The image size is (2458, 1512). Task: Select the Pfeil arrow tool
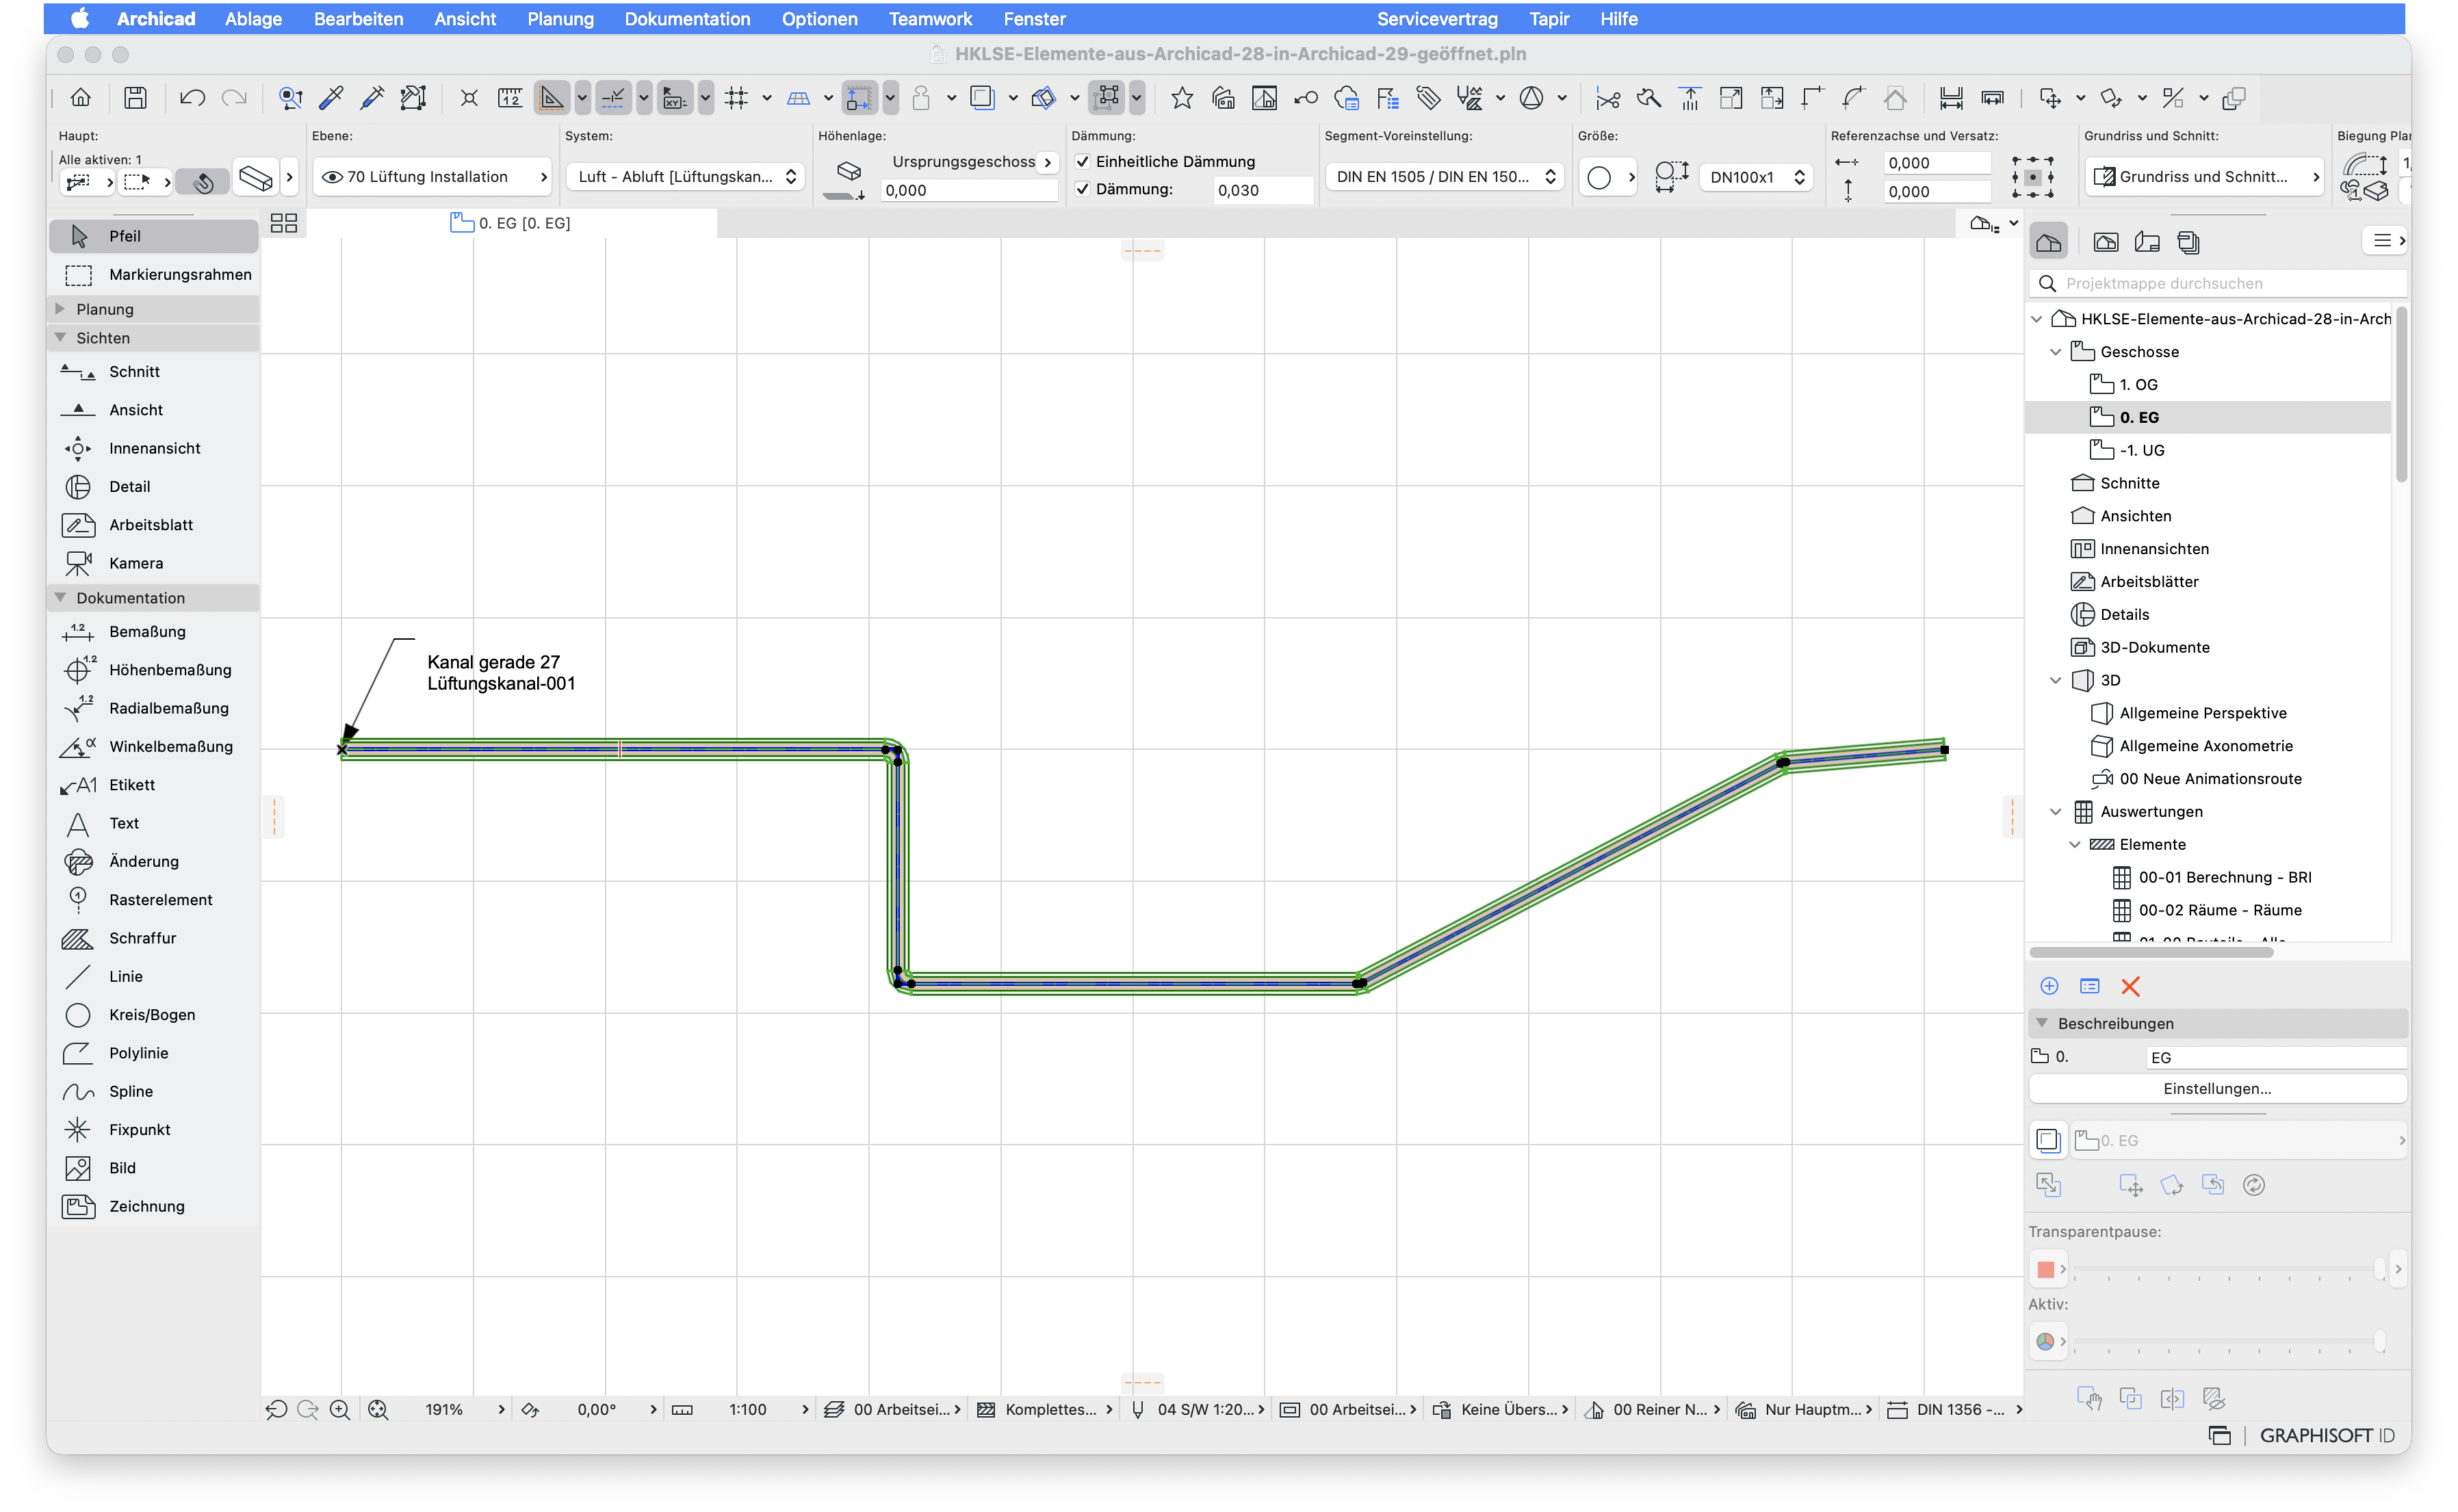coord(153,236)
